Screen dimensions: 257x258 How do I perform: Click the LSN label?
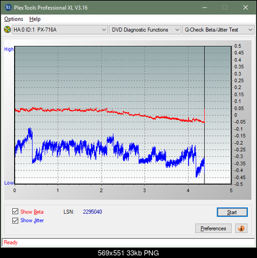69,212
